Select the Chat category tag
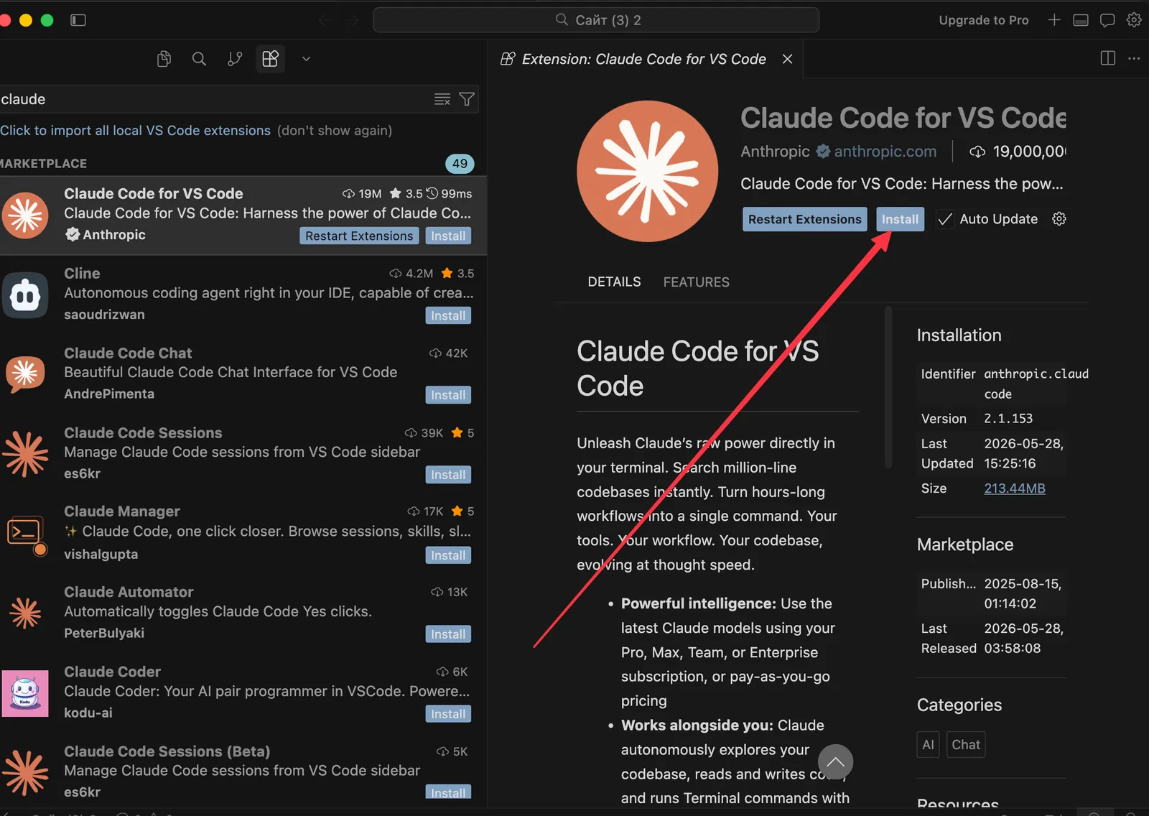1149x816 pixels. [965, 744]
